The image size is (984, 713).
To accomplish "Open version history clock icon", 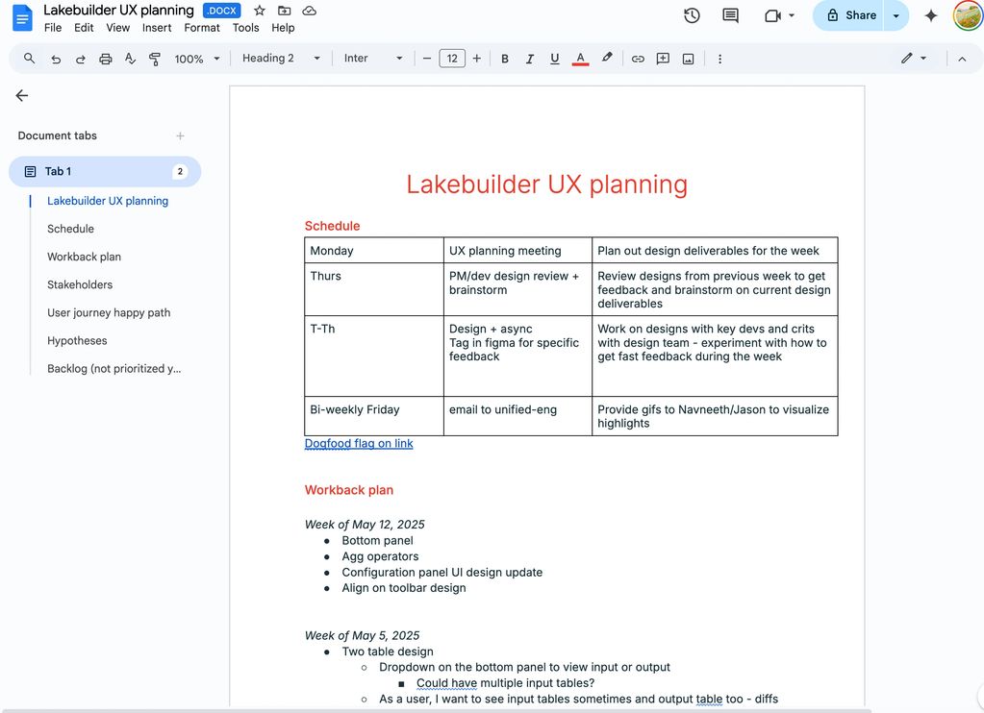I will (x=692, y=15).
